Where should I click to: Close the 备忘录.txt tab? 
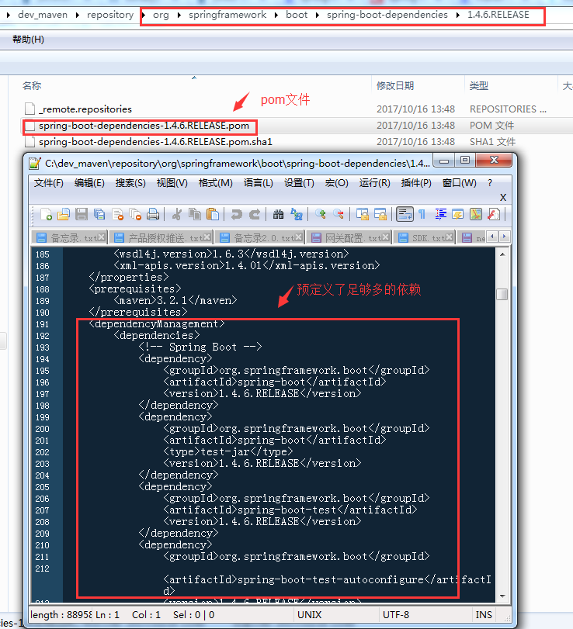(102, 237)
